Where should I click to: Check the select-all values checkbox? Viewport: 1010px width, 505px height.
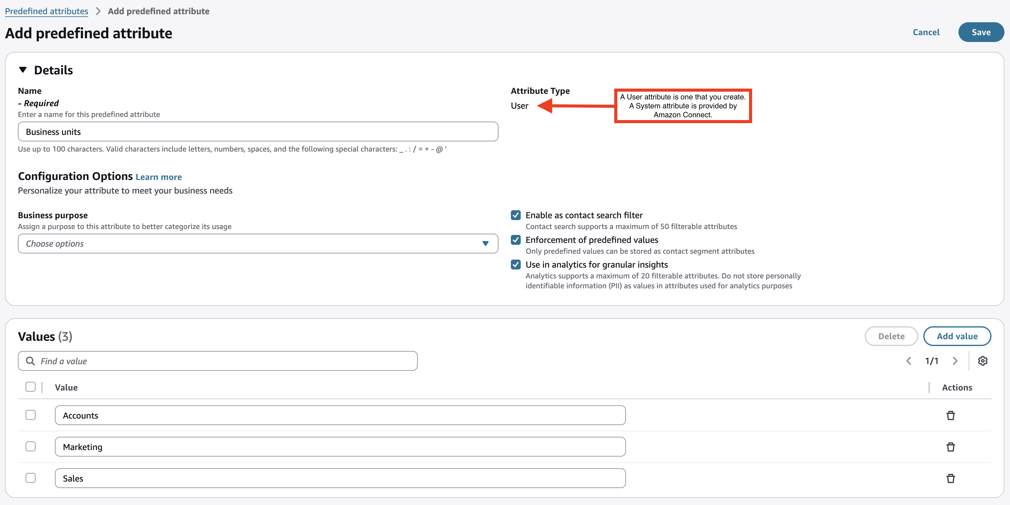pos(30,387)
